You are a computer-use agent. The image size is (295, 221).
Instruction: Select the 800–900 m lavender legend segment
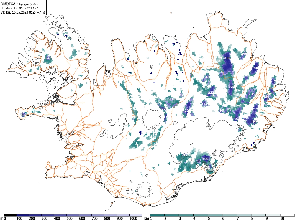pos(111,215)
